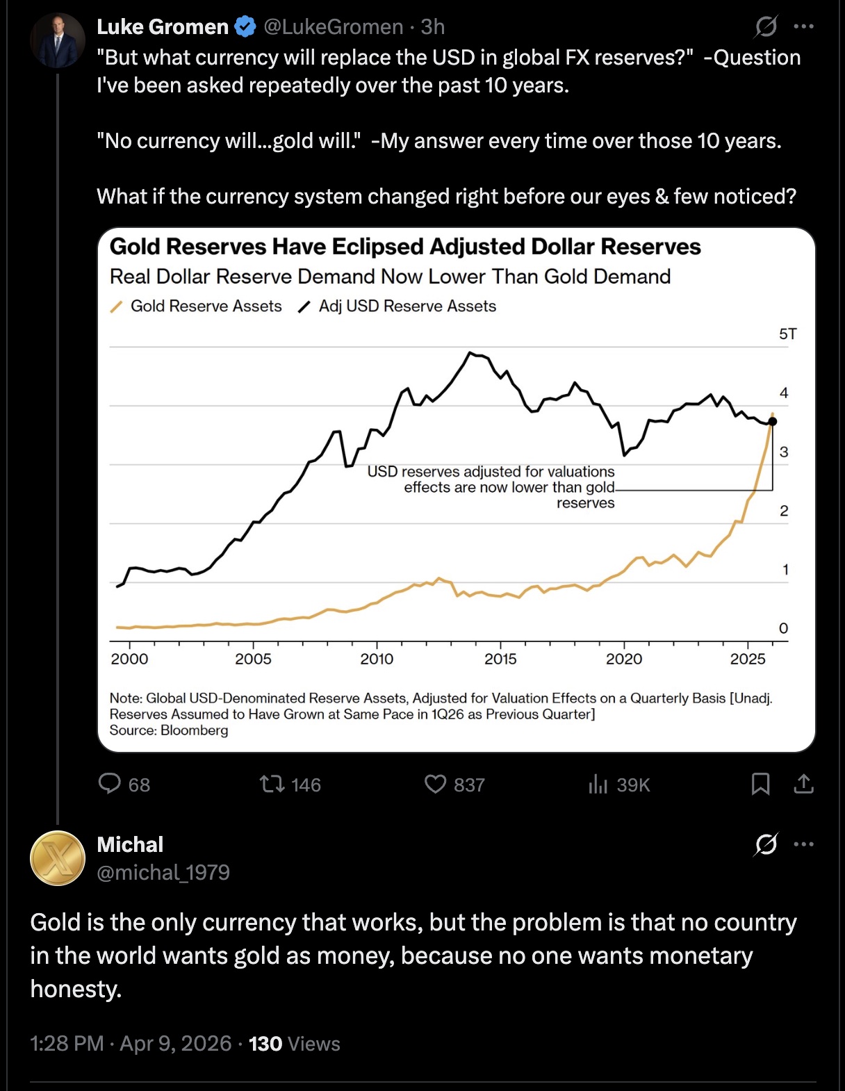Open Michal's gold X avatar
The image size is (845, 1091).
57,858
